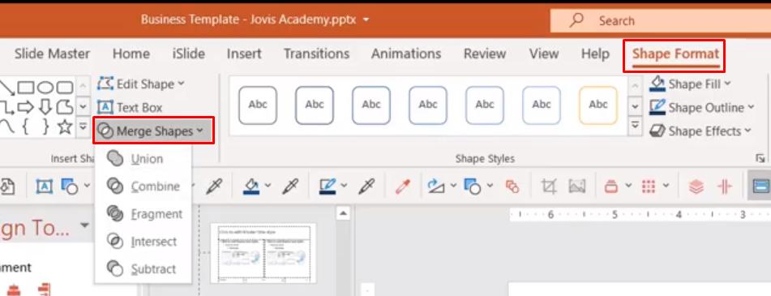Image resolution: width=771 pixels, height=296 pixels.
Task: Open the Help tab
Action: pos(595,54)
